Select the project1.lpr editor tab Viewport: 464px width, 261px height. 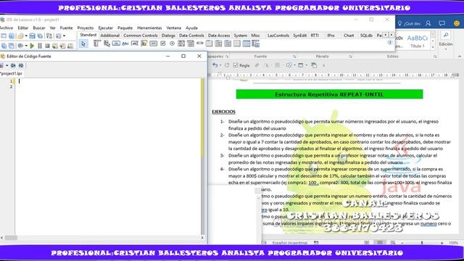point(12,73)
